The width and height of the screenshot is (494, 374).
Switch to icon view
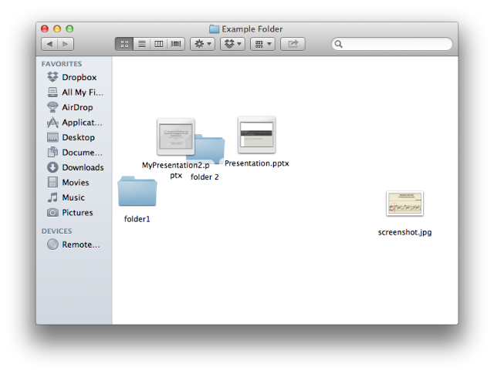point(124,44)
